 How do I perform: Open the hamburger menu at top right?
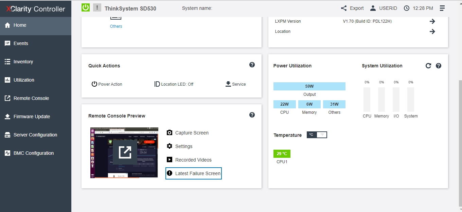[442, 8]
